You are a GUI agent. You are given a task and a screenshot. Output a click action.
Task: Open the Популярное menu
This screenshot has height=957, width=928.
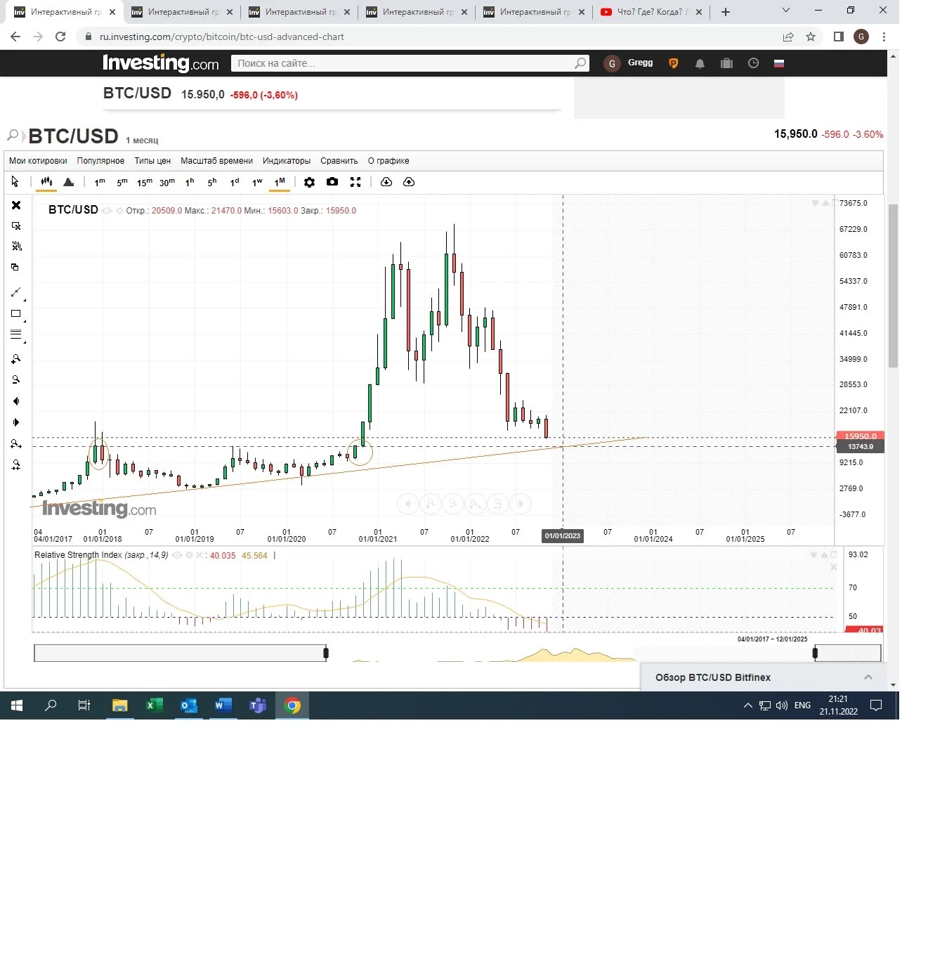(100, 161)
